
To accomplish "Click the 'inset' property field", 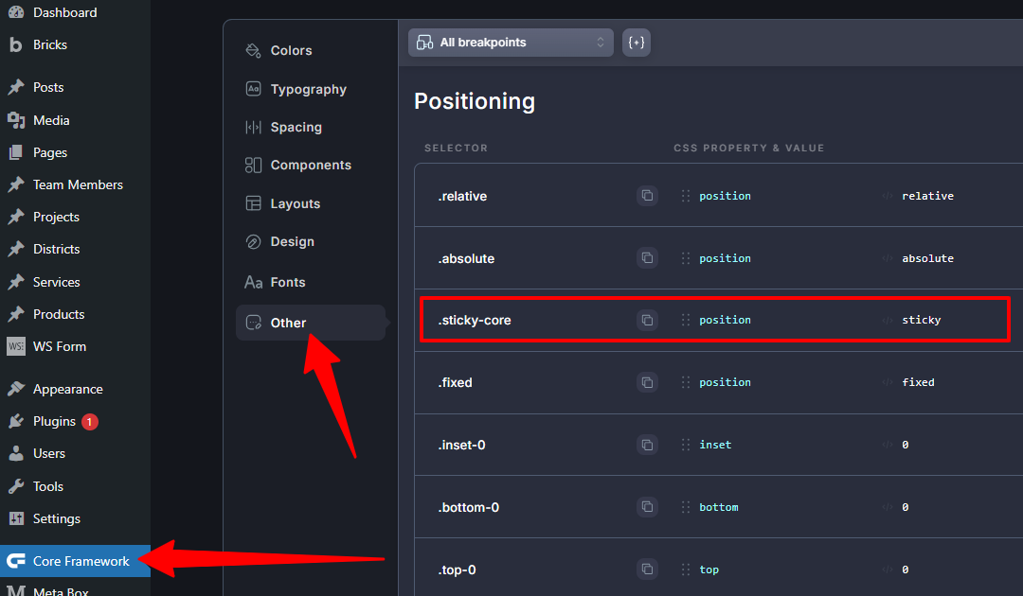I will [715, 445].
